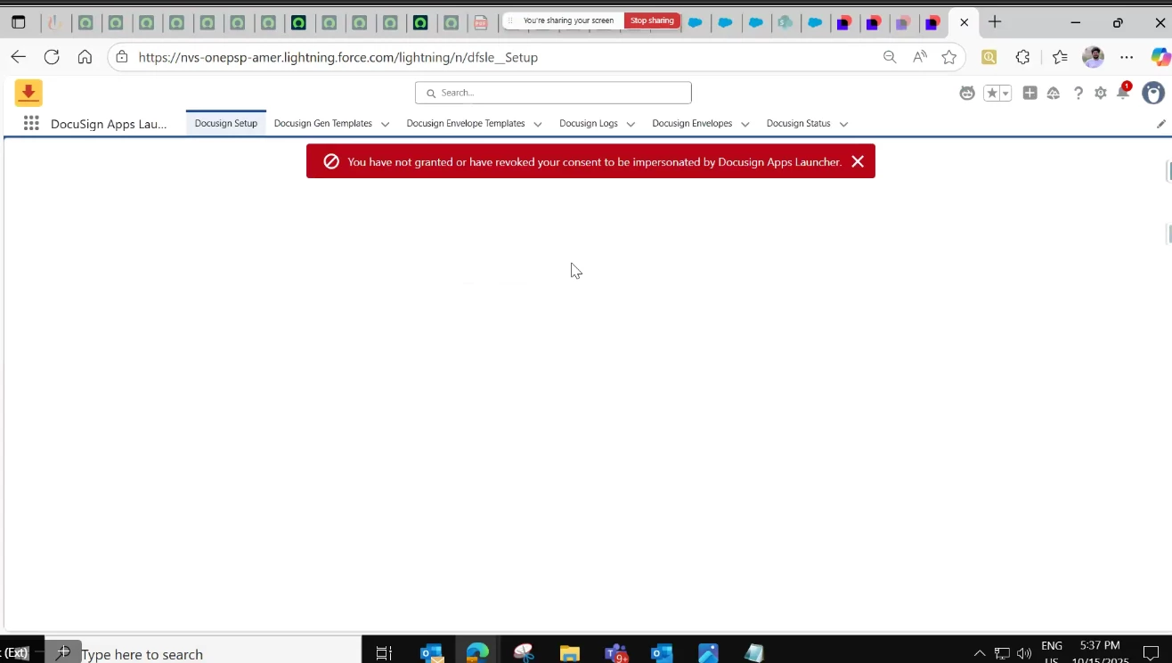Switch to the PDF browser tab

click(481, 23)
